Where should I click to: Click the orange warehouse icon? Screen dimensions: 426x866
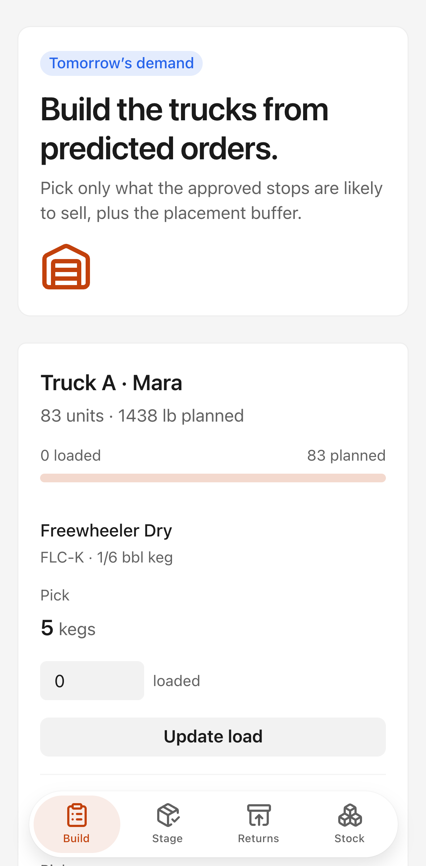(x=66, y=267)
